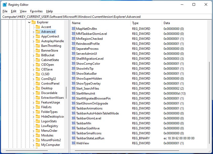
Task: Click the icon beside SeparateProcess
Action: pos(74,48)
